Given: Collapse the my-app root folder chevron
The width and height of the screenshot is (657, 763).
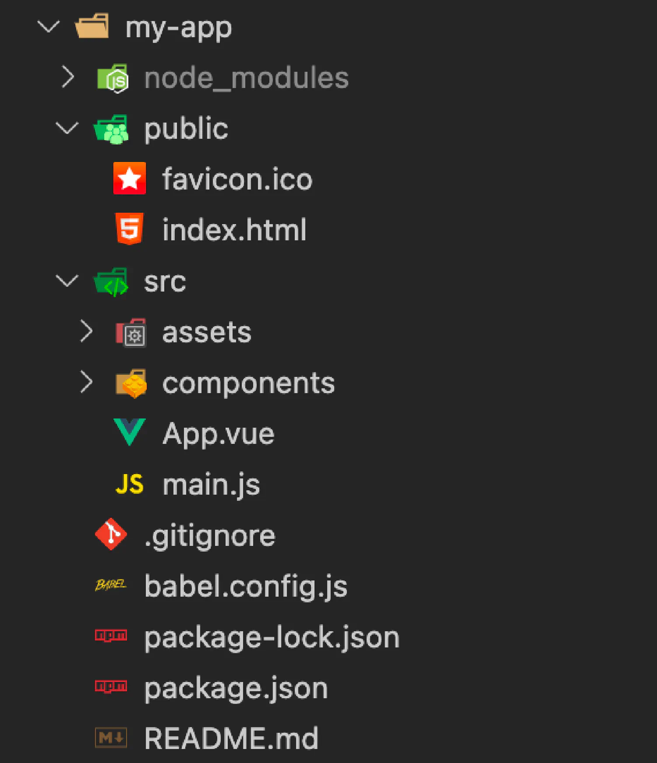Looking at the screenshot, I should [48, 27].
